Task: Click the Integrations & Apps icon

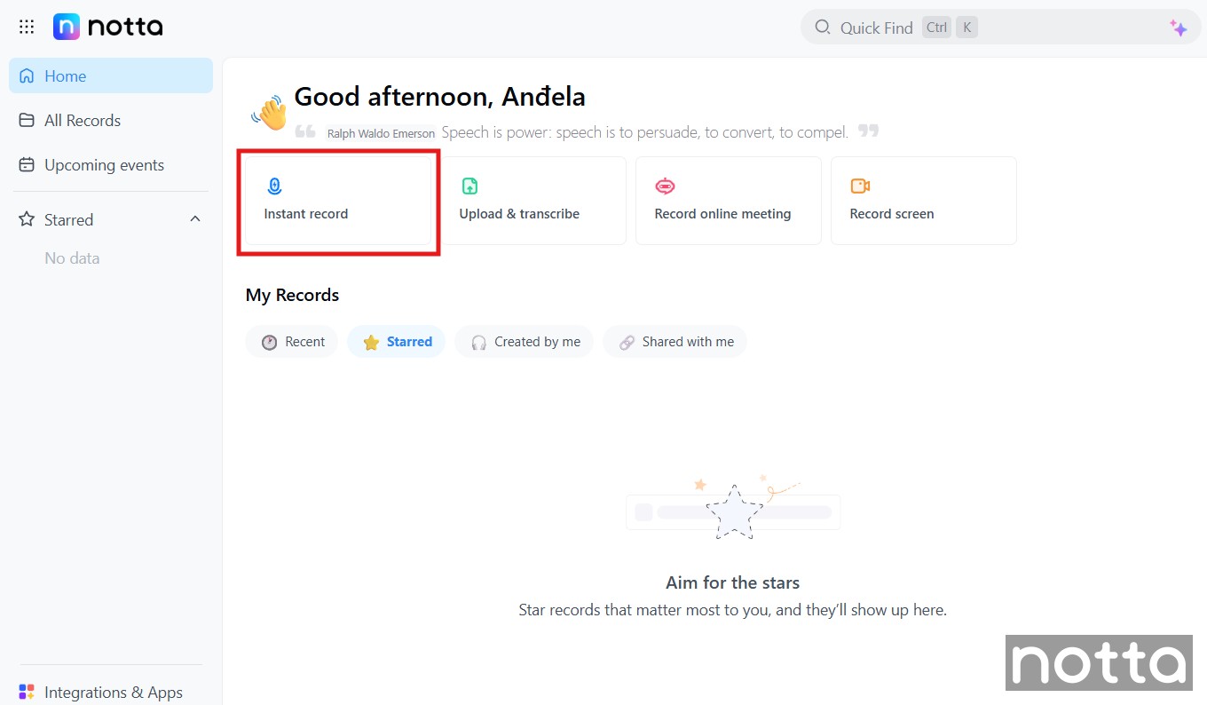Action: [27, 692]
